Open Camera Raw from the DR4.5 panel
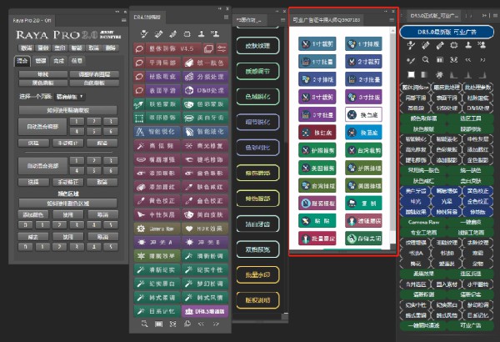Screen dimensions: 500x342 coord(157,229)
